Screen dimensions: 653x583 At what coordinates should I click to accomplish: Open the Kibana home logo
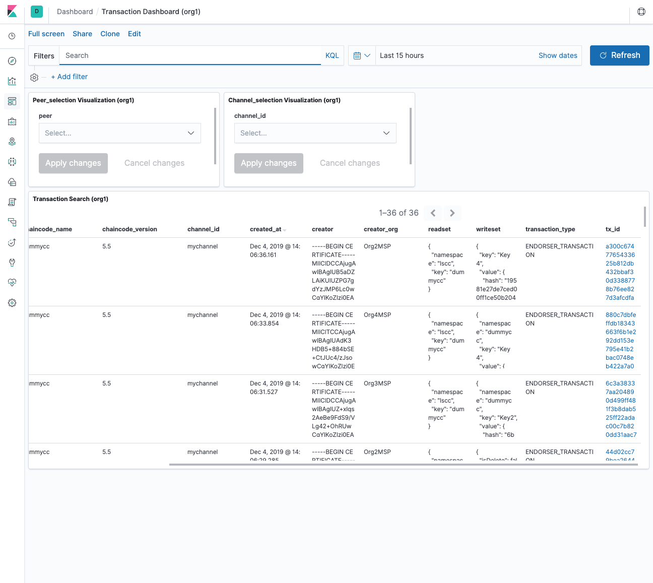point(12,11)
